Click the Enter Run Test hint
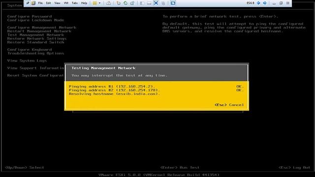Screen dimensions: 315x177 click(x=180, y=167)
